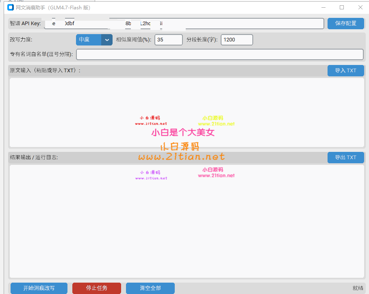Click the 结果输出 / 运行日志 label
This screenshot has height=294, width=369.
[34, 157]
